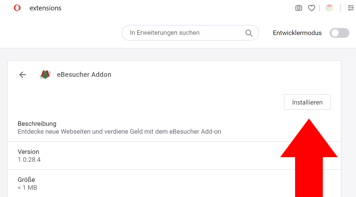Click the 'extensions' address text
356x197 pixels.
(45, 8)
